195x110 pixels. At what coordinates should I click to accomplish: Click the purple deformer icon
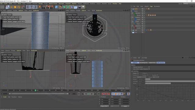pos(72,7)
